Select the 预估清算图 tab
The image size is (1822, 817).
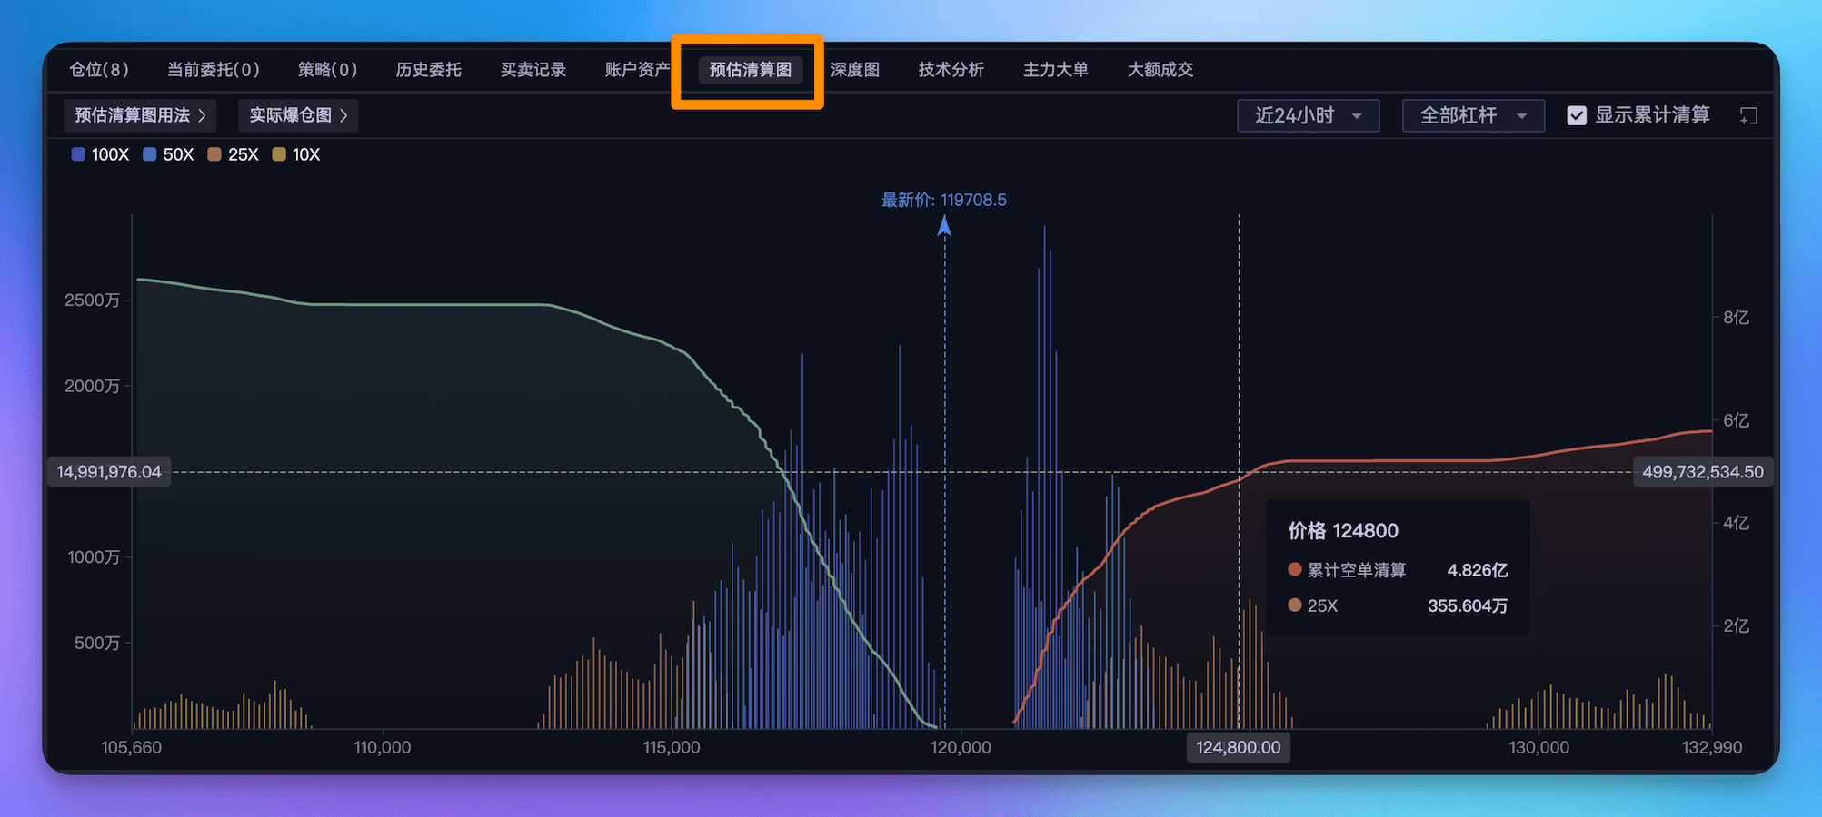[751, 70]
